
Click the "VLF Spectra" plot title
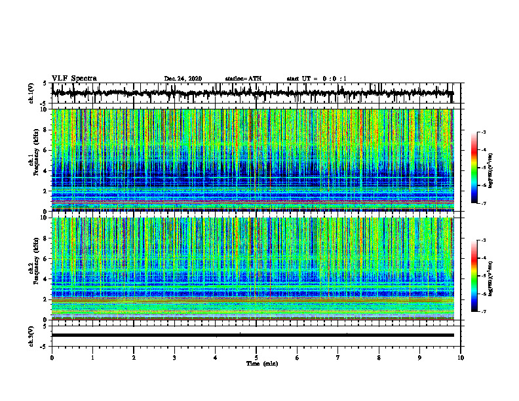click(x=74, y=79)
